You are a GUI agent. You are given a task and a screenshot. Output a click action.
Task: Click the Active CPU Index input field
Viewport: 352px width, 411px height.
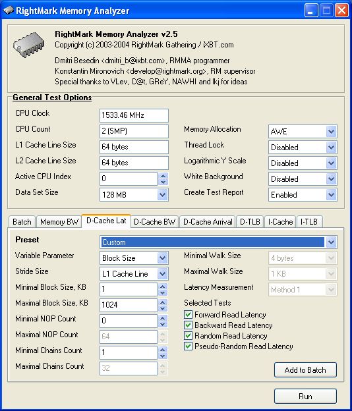click(129, 178)
